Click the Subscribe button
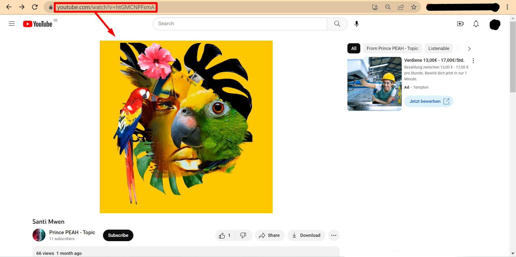The height and width of the screenshot is (257, 516). point(118,235)
